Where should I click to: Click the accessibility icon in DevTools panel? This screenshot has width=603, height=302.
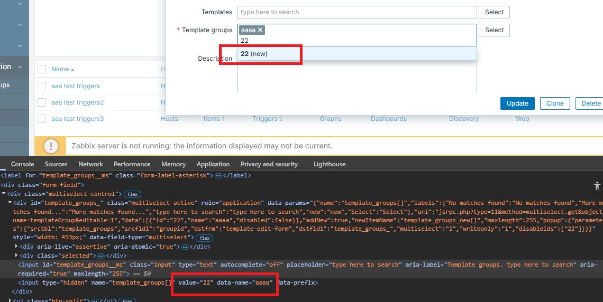pyautogui.click(x=597, y=185)
